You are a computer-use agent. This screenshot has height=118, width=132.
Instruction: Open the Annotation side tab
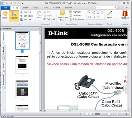coord(3,82)
